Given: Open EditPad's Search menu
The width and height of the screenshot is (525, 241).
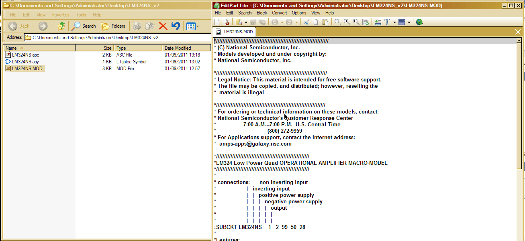Looking at the screenshot, I should 245,13.
